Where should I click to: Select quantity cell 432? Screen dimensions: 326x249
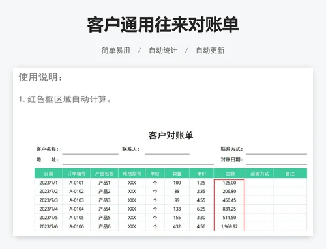pyautogui.click(x=177, y=226)
